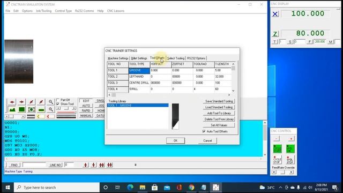
Task: Select TOOL 1 GROOVE in Tooling Library list
Action: [138, 106]
